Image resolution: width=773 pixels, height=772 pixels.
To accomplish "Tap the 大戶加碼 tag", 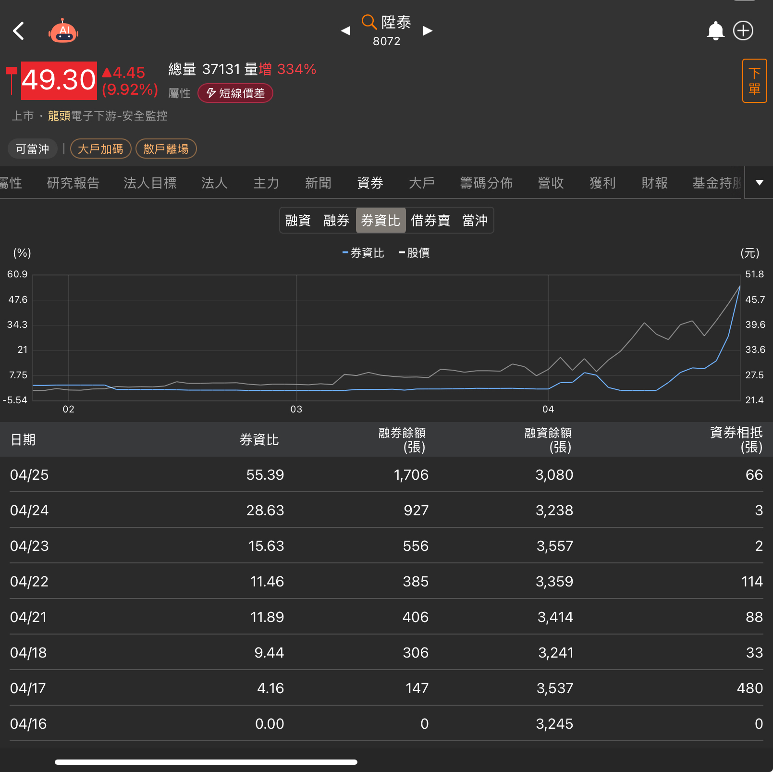I will (100, 149).
